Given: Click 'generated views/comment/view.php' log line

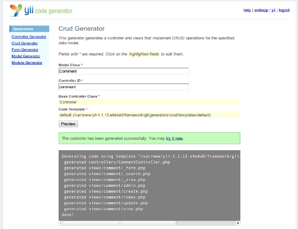Looking at the screenshot, I should 103,209.
